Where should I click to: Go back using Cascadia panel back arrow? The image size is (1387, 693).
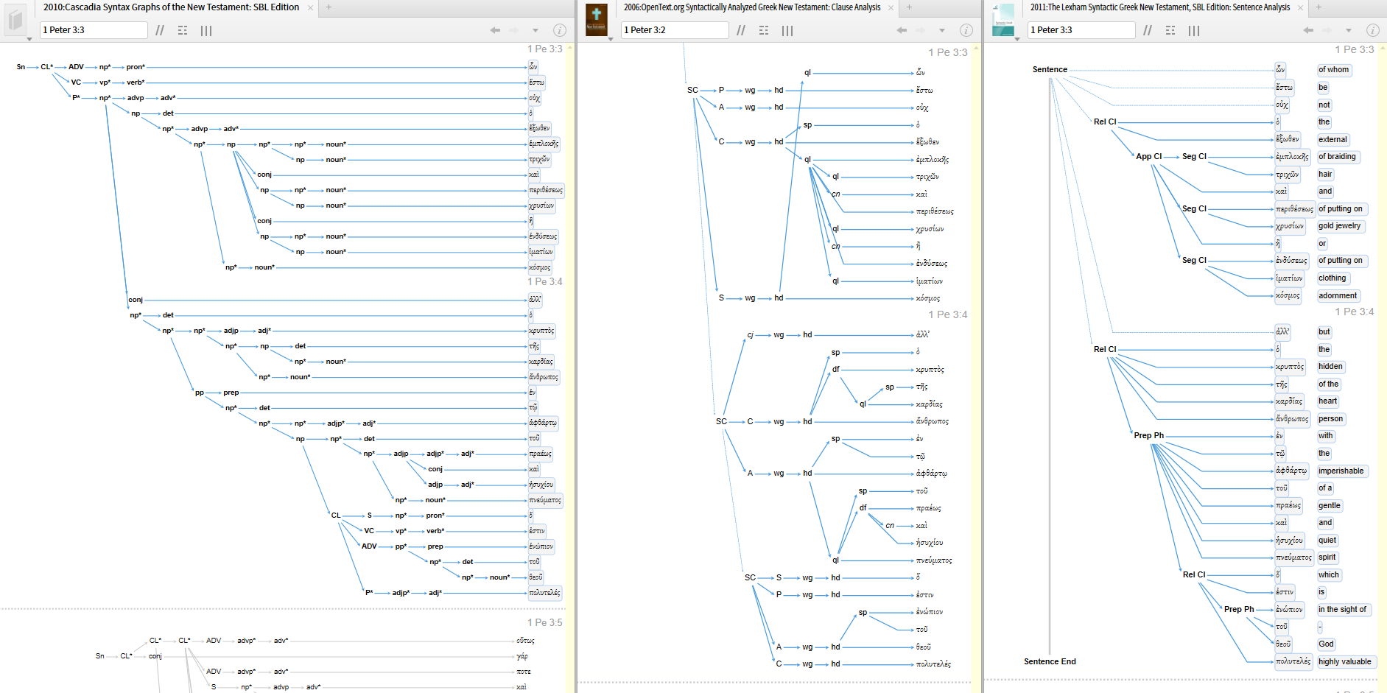[x=495, y=30]
